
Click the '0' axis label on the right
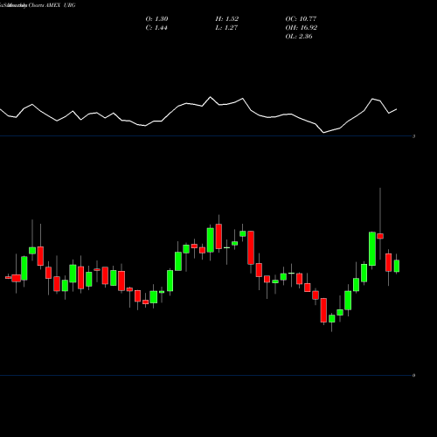pyautogui.click(x=413, y=376)
